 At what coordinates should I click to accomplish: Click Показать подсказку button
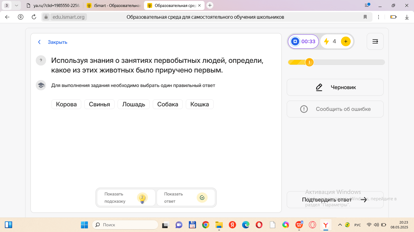coord(126,198)
